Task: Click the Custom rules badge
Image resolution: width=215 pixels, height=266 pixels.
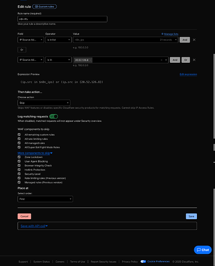Action: (45, 6)
